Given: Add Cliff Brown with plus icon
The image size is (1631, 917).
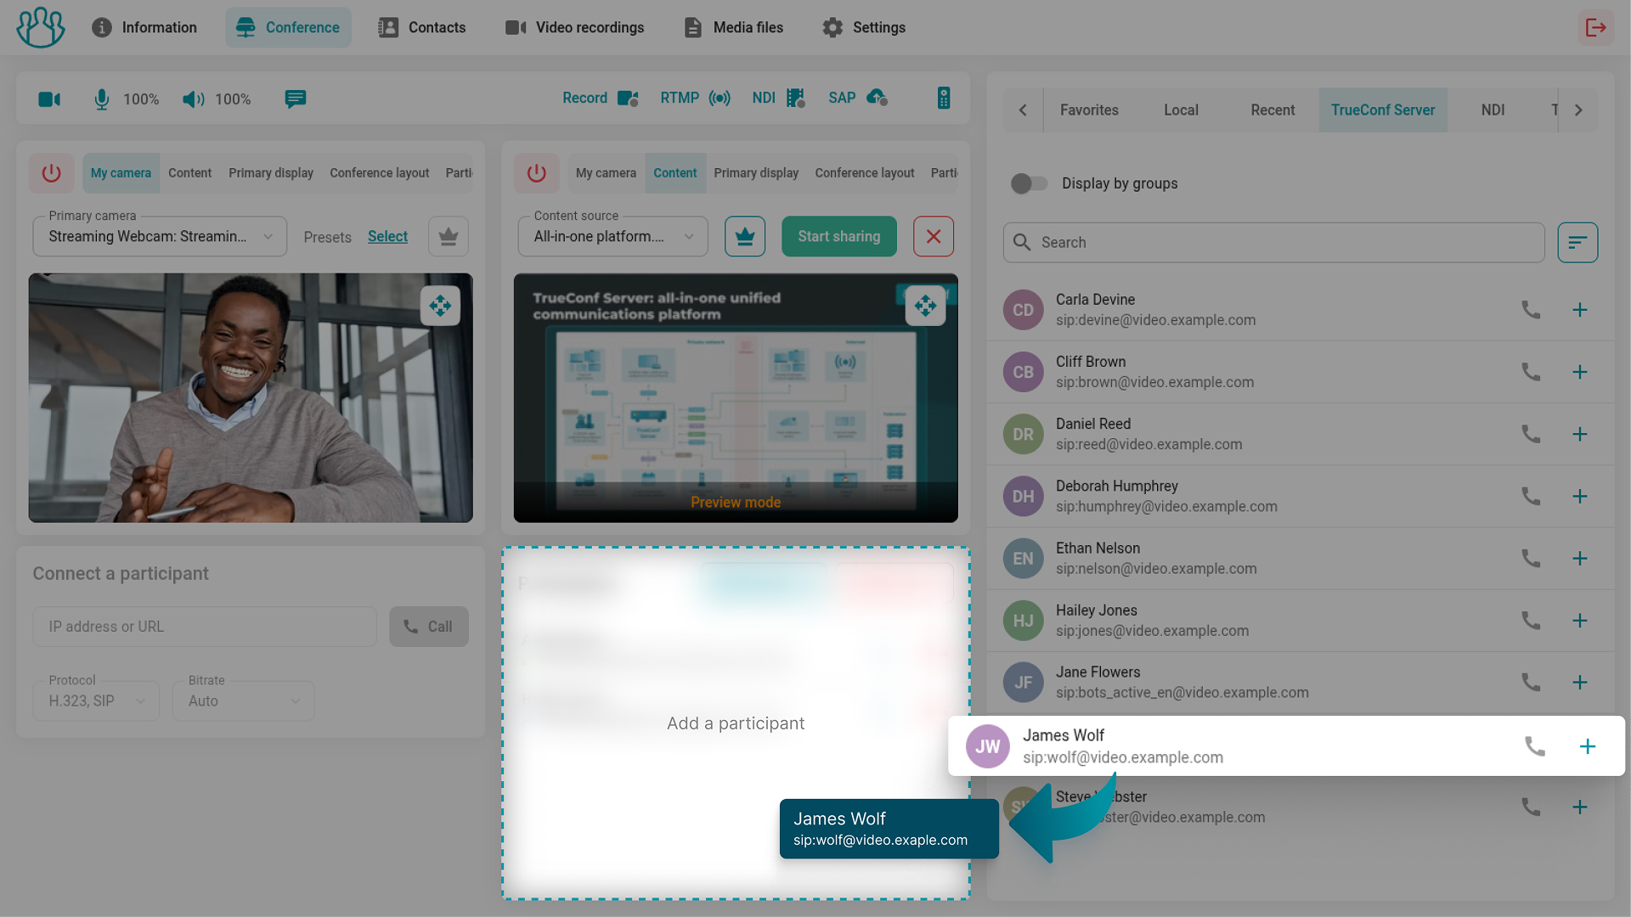Looking at the screenshot, I should (x=1580, y=372).
